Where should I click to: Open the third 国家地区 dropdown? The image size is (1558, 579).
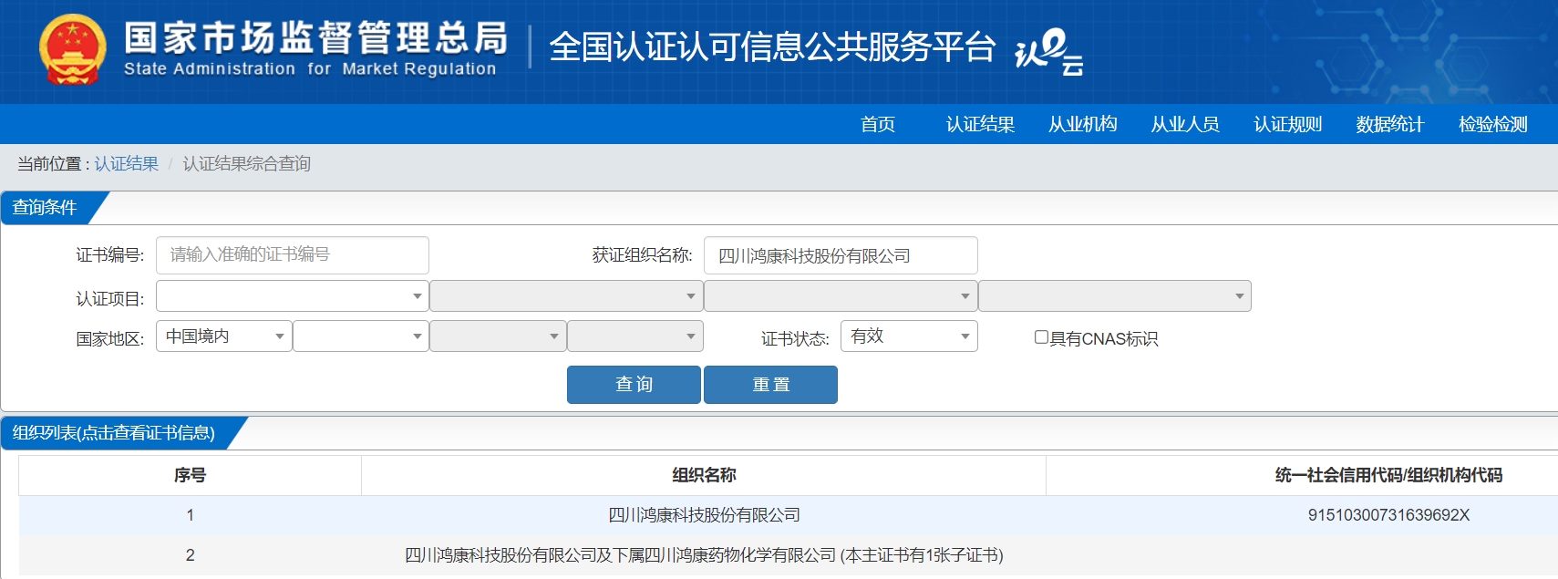point(498,336)
